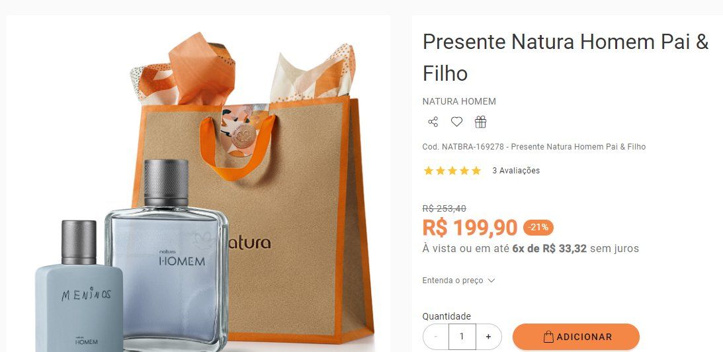Screen dimensions: 723x352
Task: Click the chevron next to Entenda o preço
Action: click(491, 281)
